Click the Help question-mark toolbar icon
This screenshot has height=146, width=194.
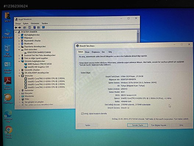pos(35,27)
